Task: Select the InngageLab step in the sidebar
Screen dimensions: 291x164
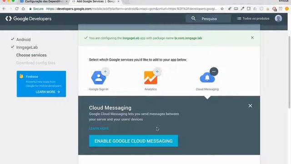Action: (x=27, y=47)
